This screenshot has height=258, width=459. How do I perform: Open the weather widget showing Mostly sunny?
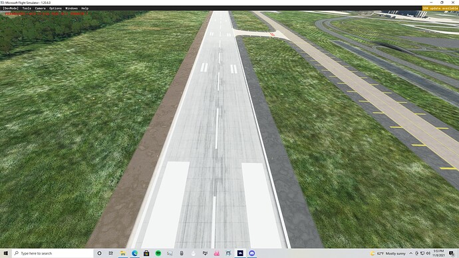[388, 253]
